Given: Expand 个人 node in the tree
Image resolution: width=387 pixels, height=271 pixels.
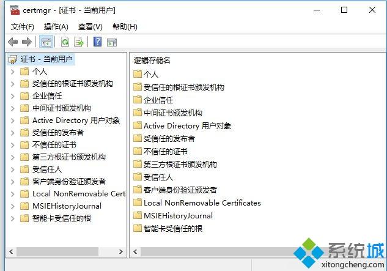Looking at the screenshot, I should 13,72.
